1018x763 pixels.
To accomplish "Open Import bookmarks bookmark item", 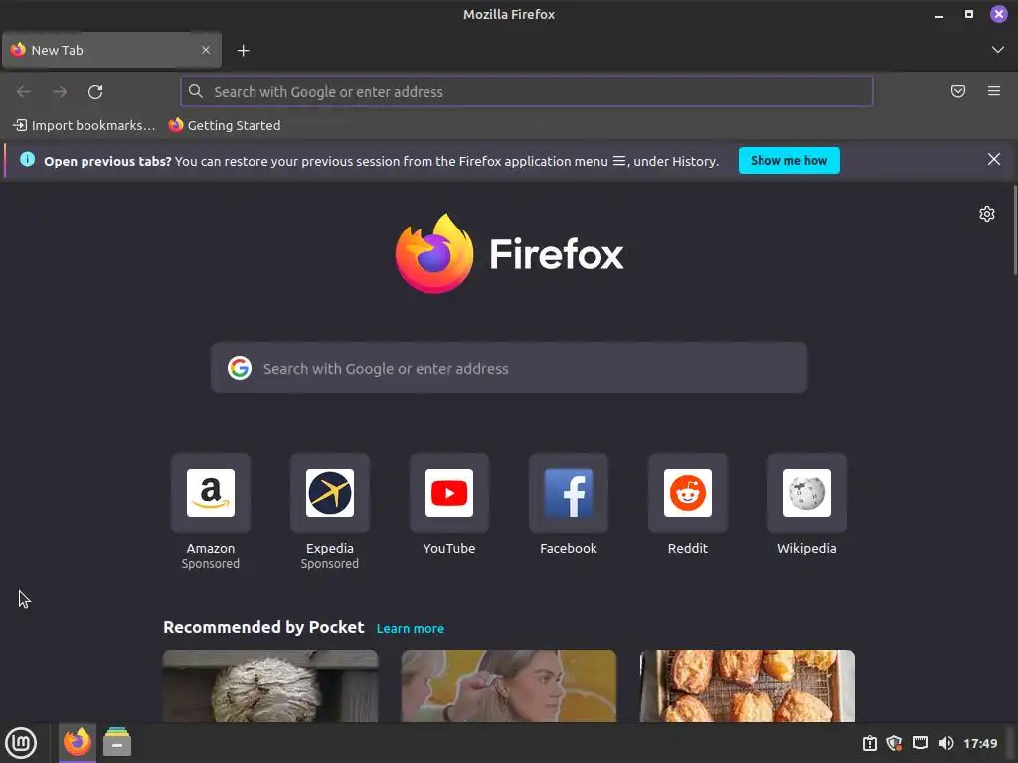I will coord(85,125).
